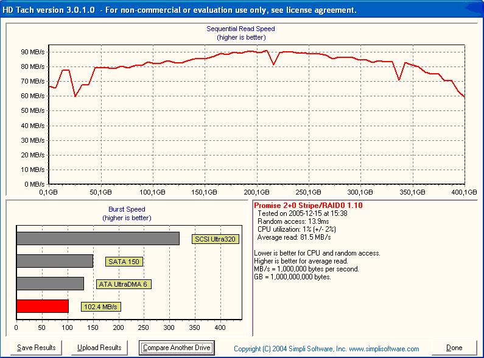484x358 pixels.
Task: Click the Save Results button
Action: point(36,348)
